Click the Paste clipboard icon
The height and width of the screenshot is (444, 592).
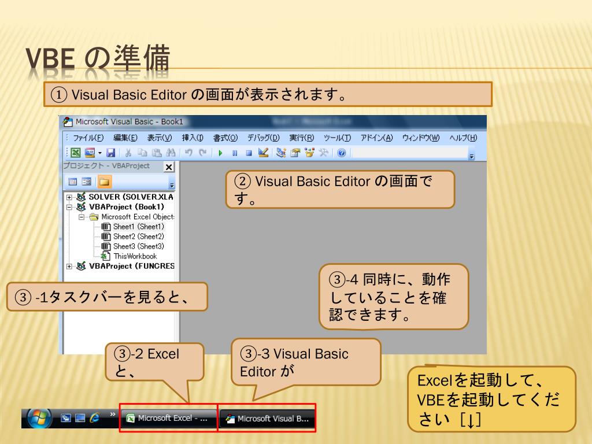click(156, 153)
